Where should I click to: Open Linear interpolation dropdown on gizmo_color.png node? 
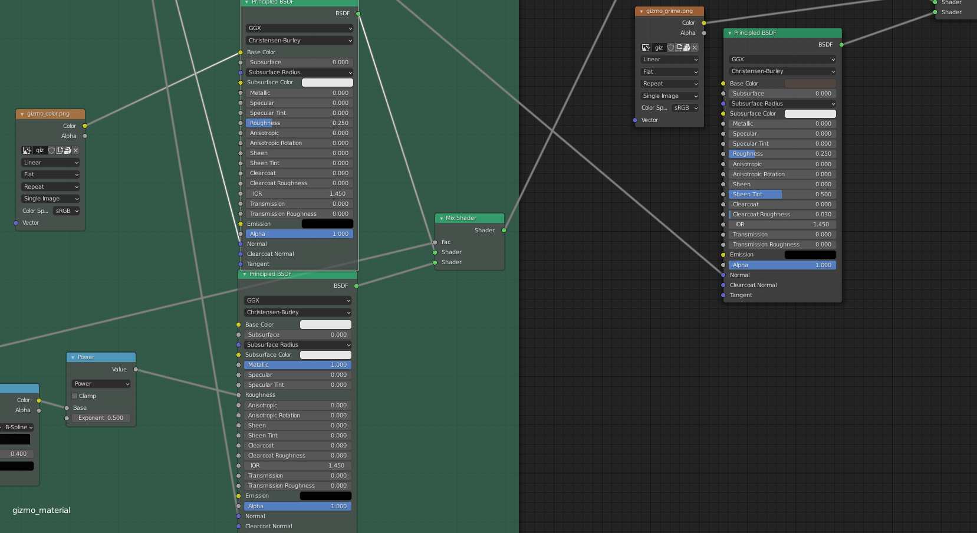pos(51,163)
